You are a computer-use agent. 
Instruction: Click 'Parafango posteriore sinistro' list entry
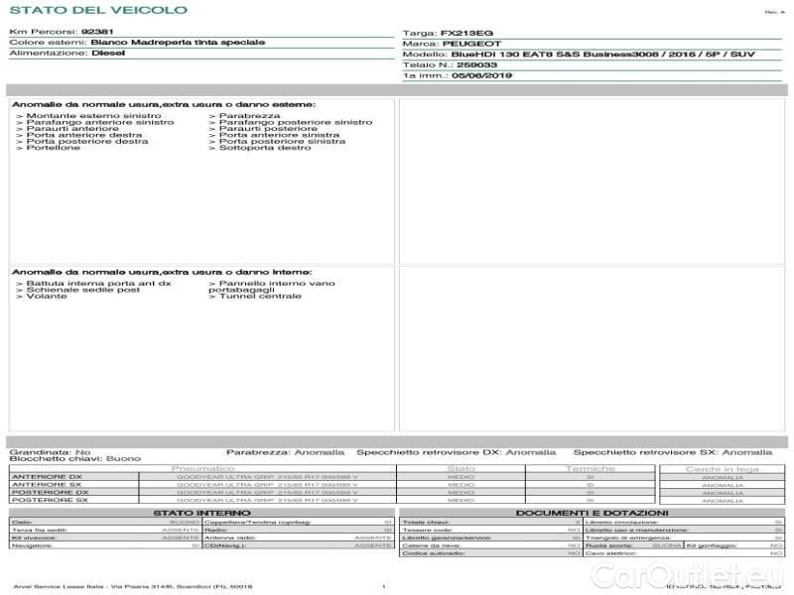tap(296, 122)
